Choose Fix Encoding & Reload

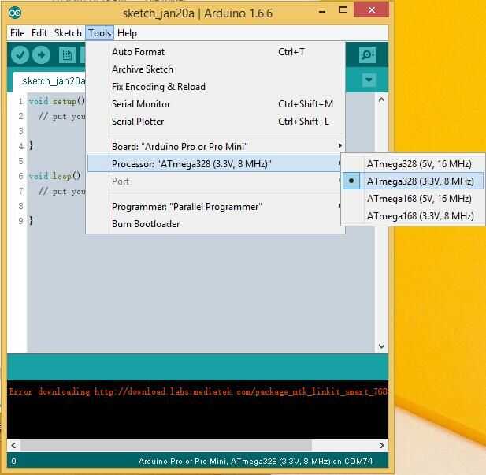coord(215,87)
